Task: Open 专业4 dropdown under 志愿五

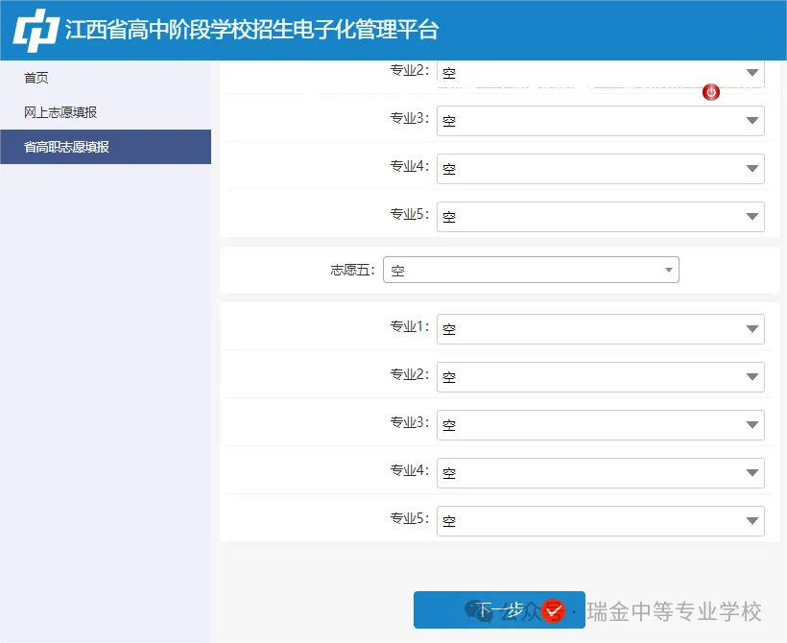Action: pos(601,473)
